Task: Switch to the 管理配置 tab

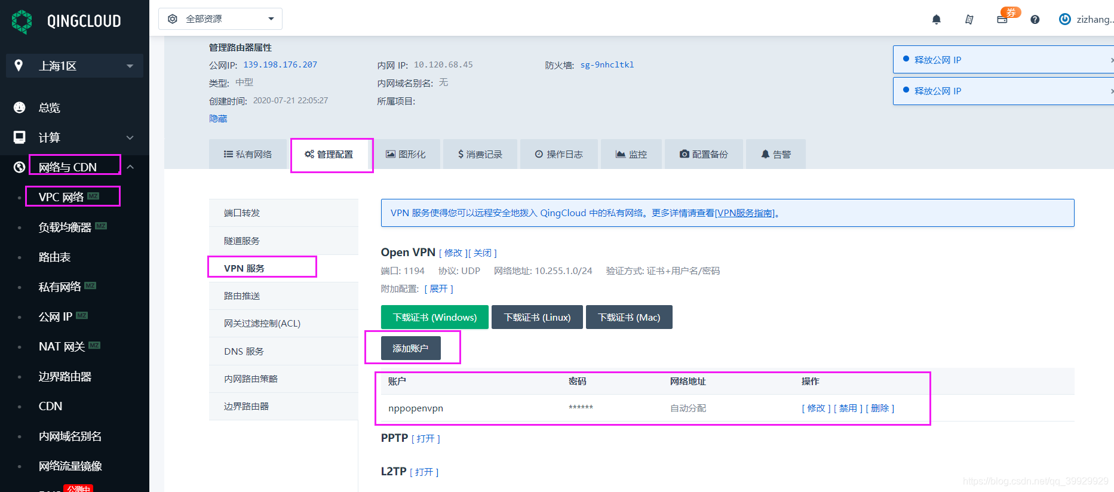Action: click(x=330, y=154)
